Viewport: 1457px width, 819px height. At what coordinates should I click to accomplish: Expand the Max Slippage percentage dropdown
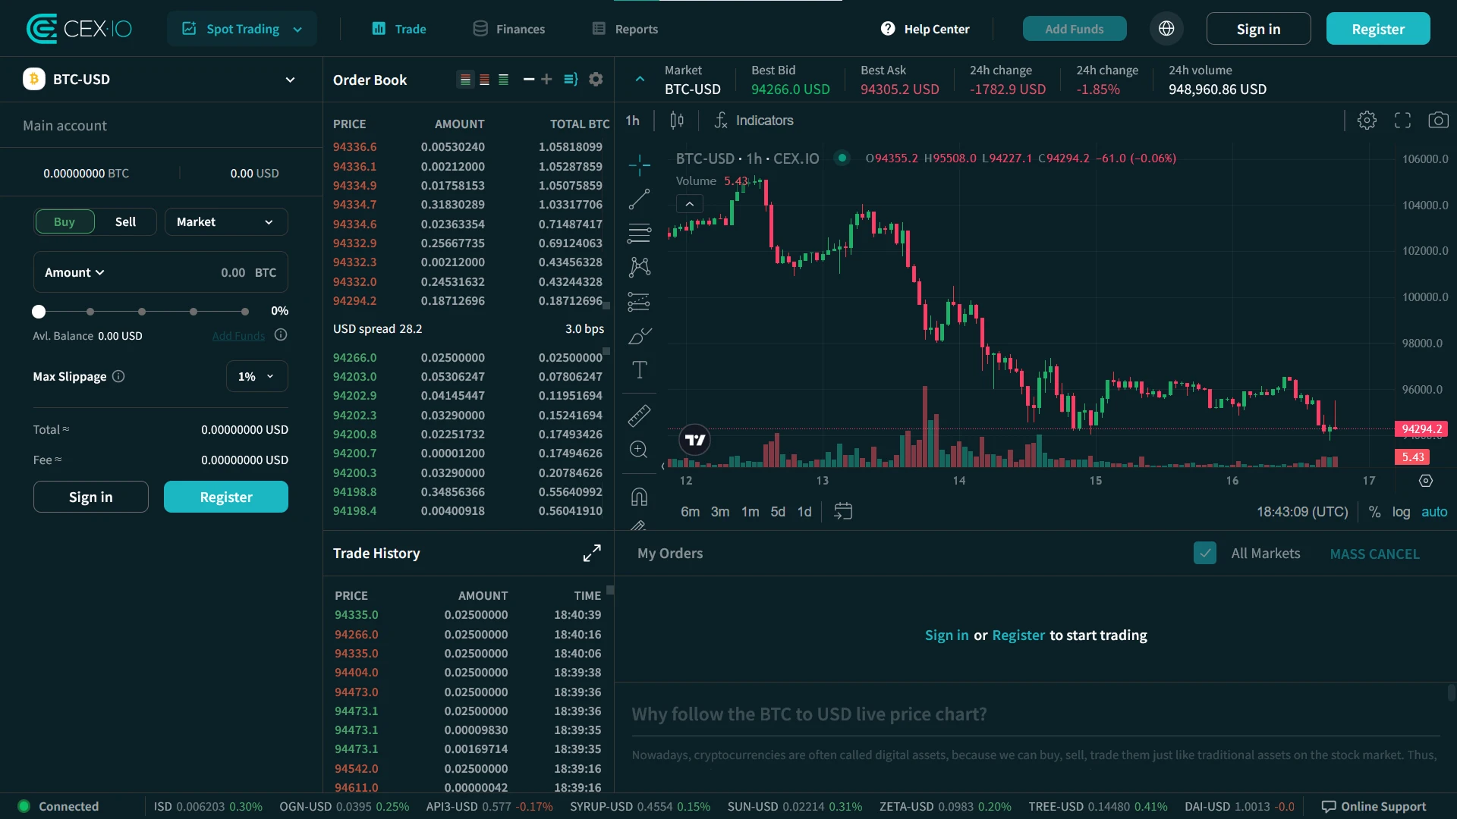pos(256,375)
